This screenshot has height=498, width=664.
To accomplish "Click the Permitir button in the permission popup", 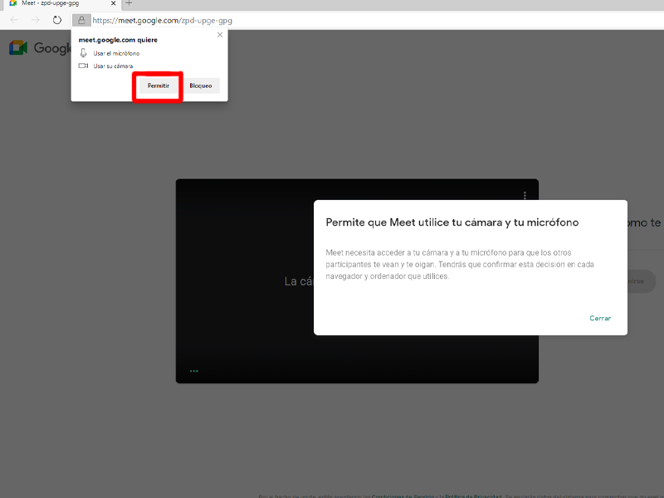I will pyautogui.click(x=159, y=85).
